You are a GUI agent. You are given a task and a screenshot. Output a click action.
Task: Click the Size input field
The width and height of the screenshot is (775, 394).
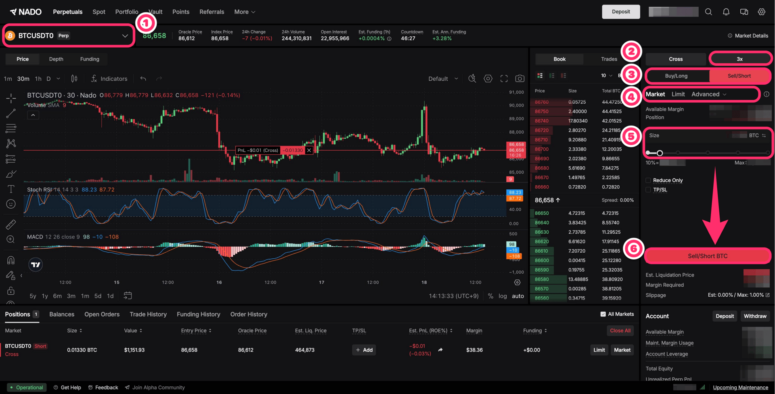(x=708, y=136)
